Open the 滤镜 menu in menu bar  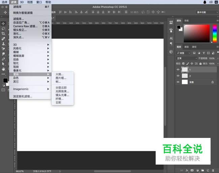point(14,2)
